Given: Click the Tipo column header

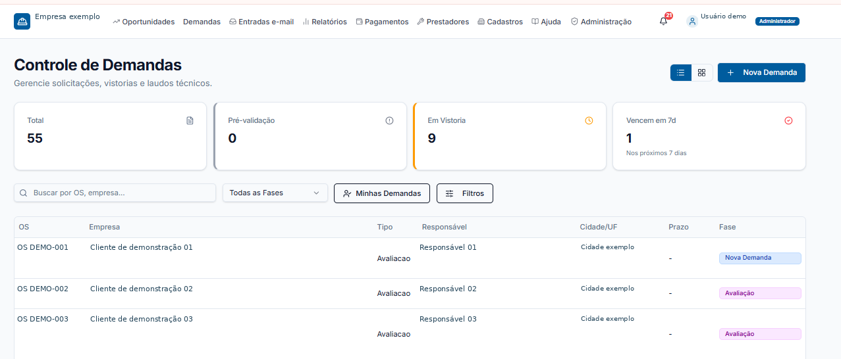Looking at the screenshot, I should click(385, 227).
